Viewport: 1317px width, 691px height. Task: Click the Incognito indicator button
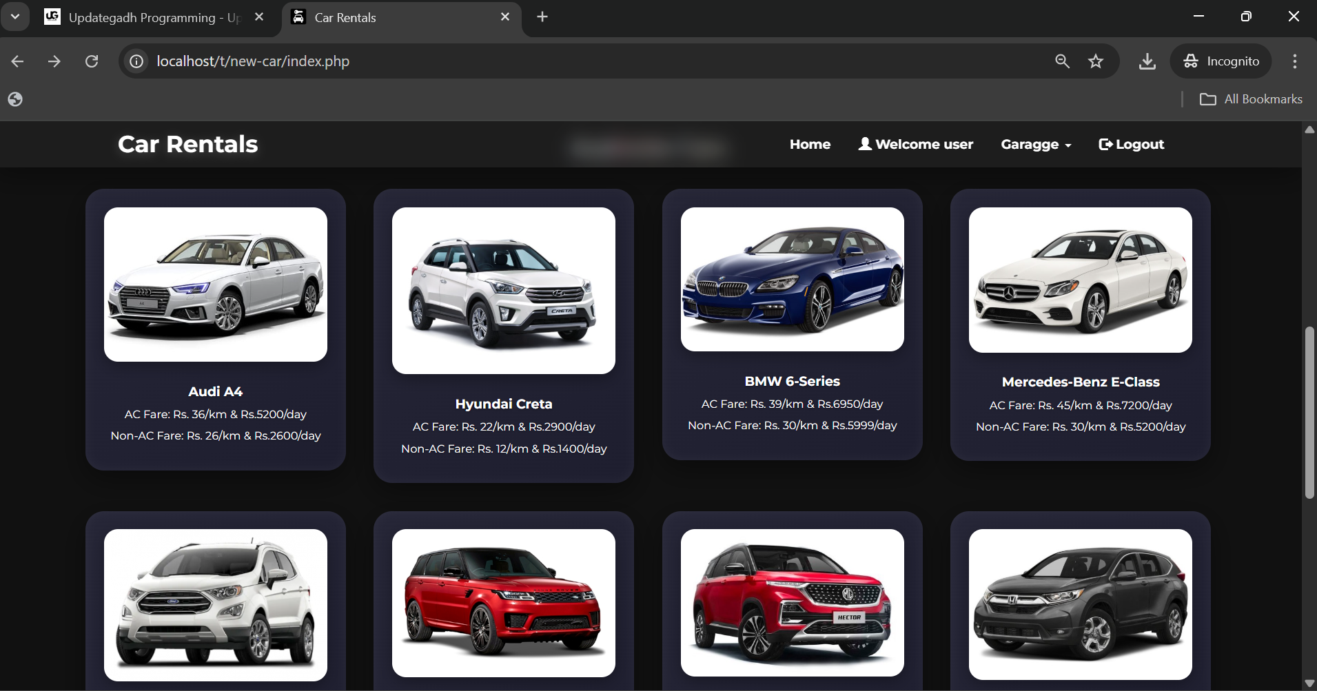[x=1222, y=61]
